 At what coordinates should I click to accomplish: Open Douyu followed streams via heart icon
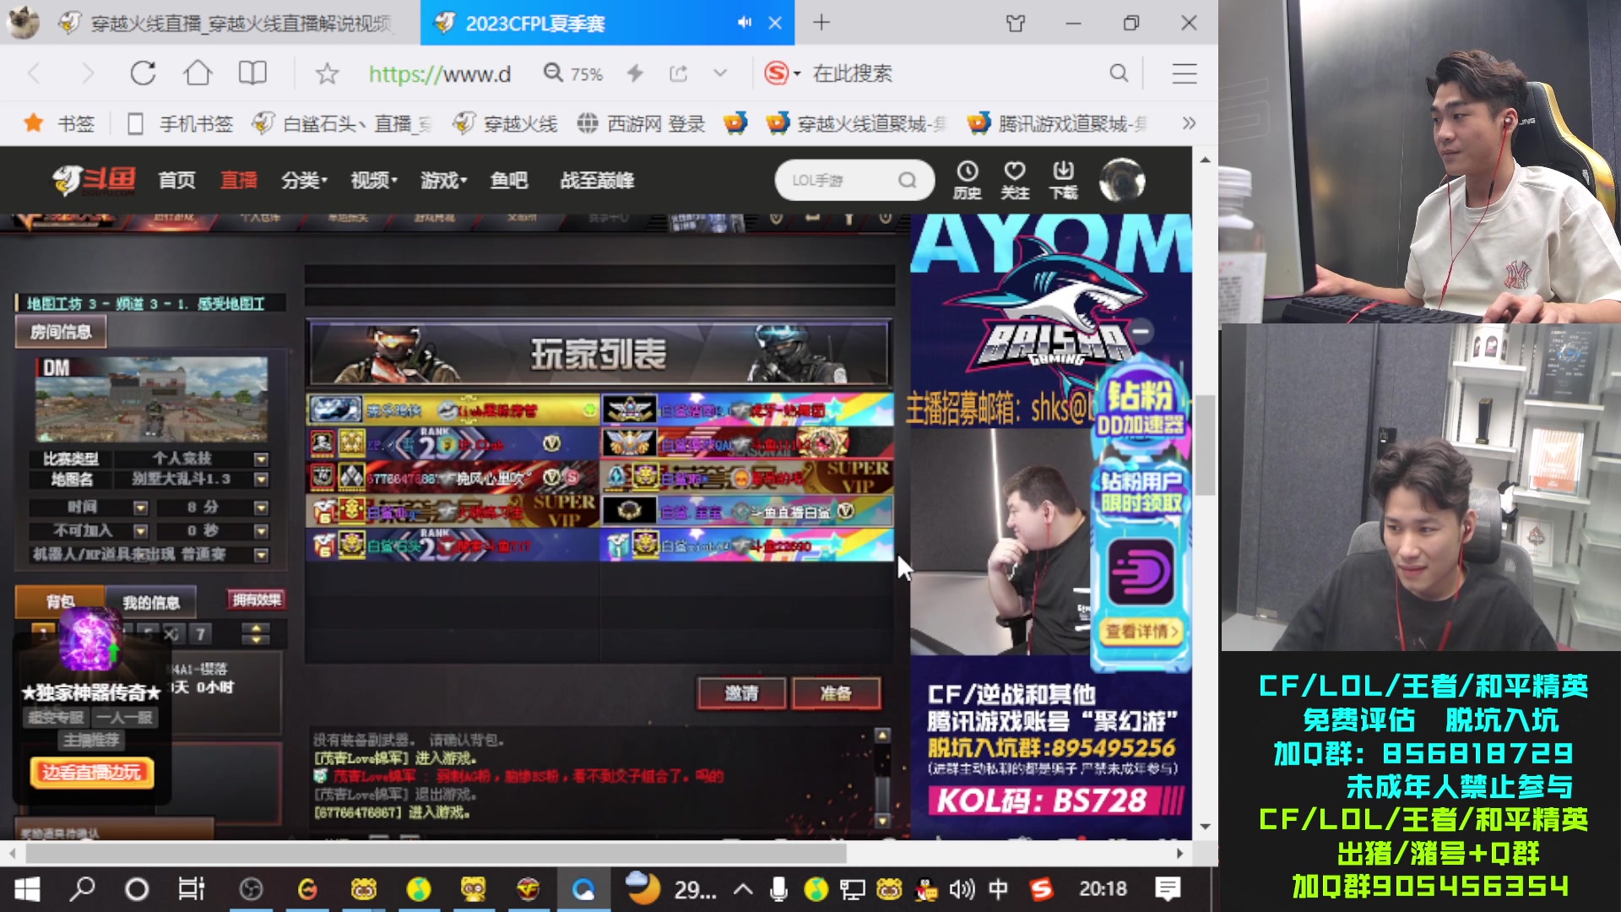click(1015, 180)
